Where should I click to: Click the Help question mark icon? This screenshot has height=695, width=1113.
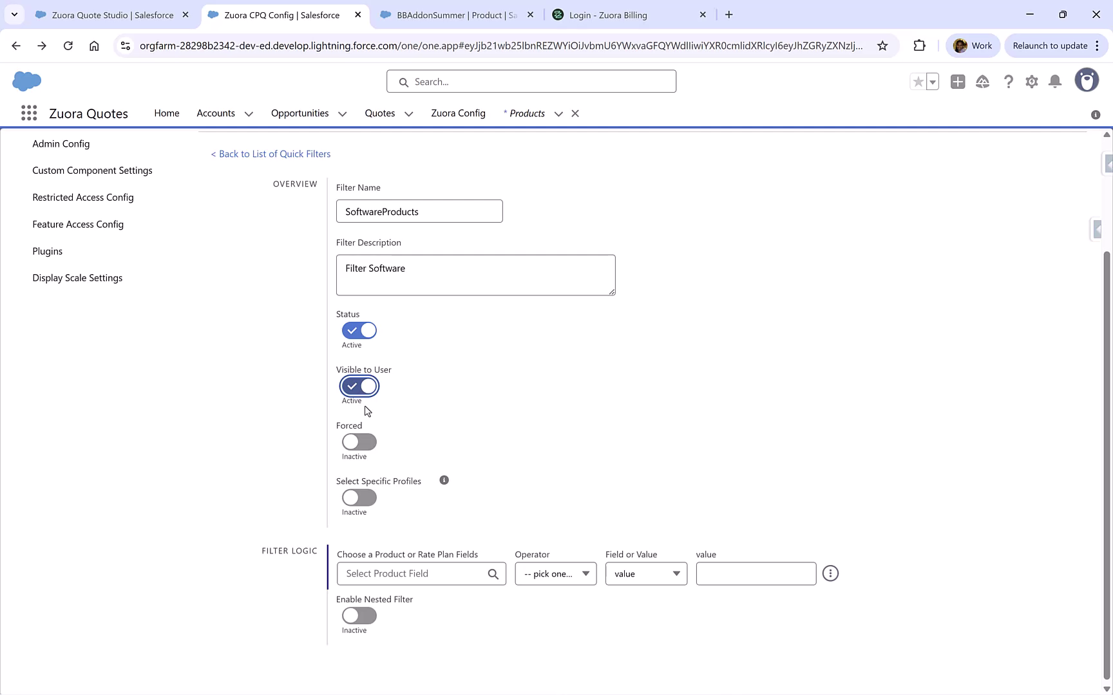[x=1008, y=82]
